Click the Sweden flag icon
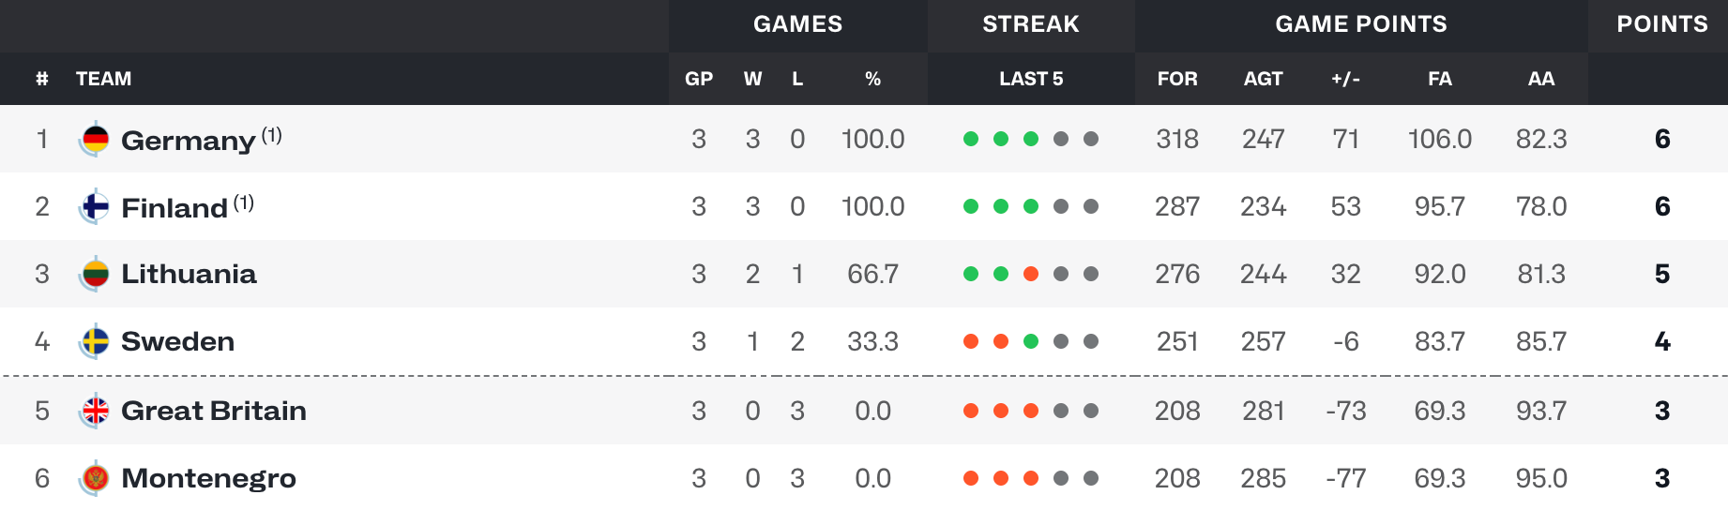 pyautogui.click(x=95, y=342)
